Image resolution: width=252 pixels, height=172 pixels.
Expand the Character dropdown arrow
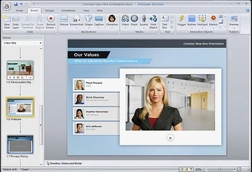pyautogui.click(x=112, y=28)
